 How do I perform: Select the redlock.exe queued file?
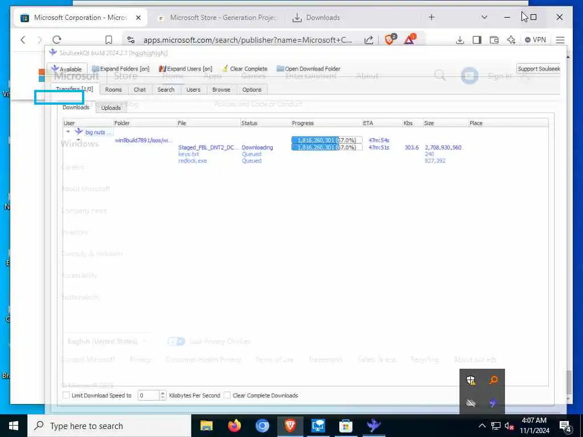tap(192, 161)
